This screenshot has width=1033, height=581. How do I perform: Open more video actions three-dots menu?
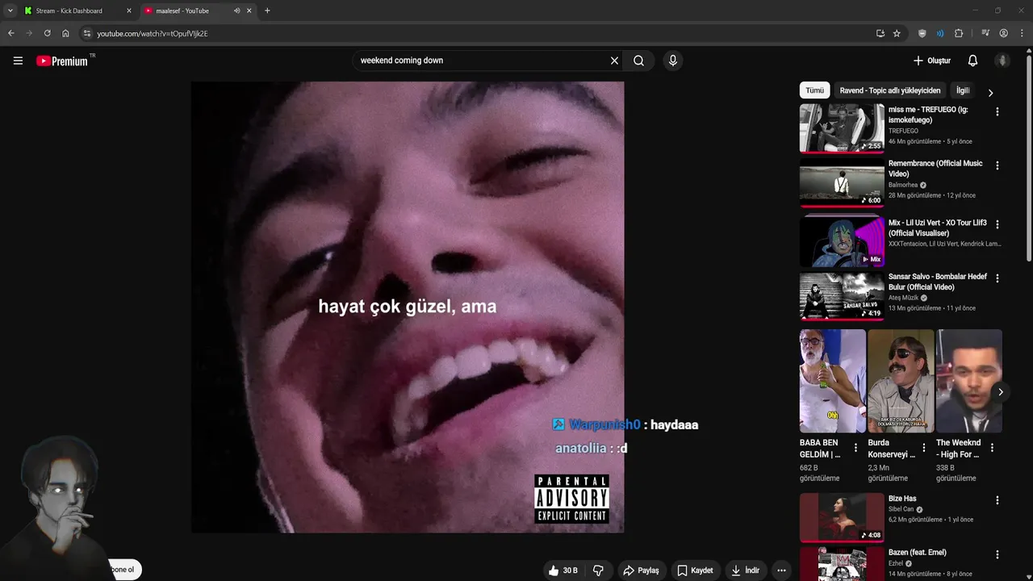[x=781, y=571]
